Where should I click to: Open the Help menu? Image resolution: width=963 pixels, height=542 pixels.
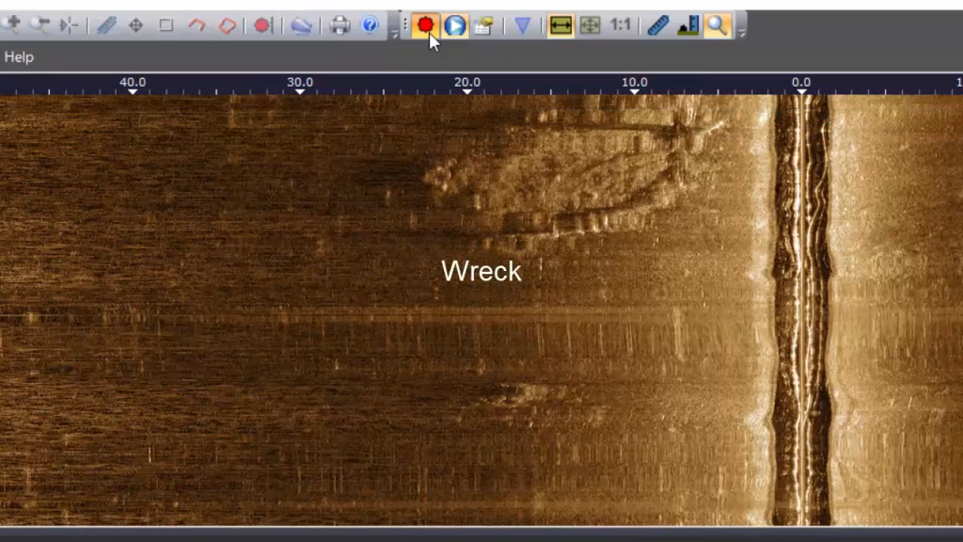[19, 57]
